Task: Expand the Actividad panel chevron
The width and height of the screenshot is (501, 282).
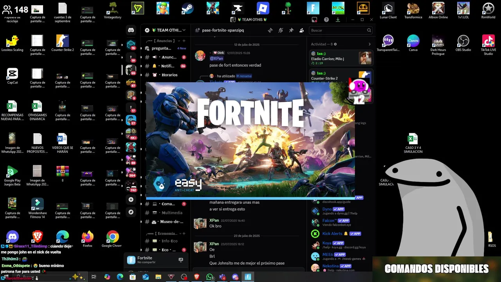Action: (369, 44)
